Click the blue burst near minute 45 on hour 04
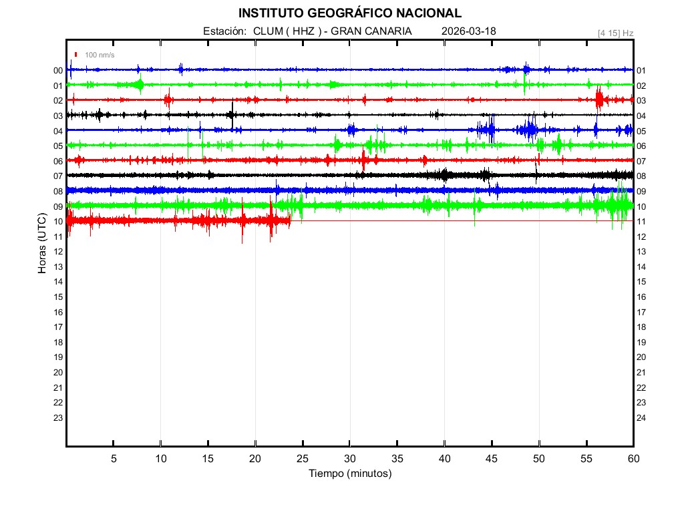 [x=491, y=129]
